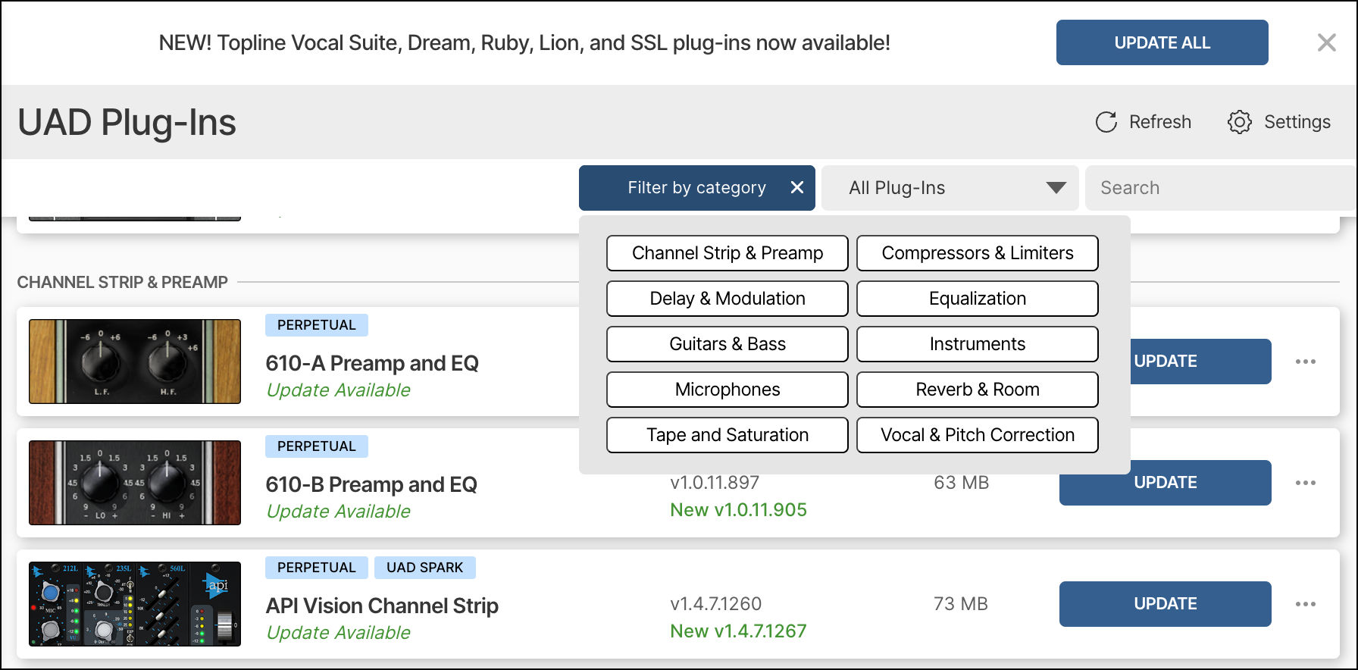
Task: Select the Delay & Modulation category
Action: click(727, 299)
